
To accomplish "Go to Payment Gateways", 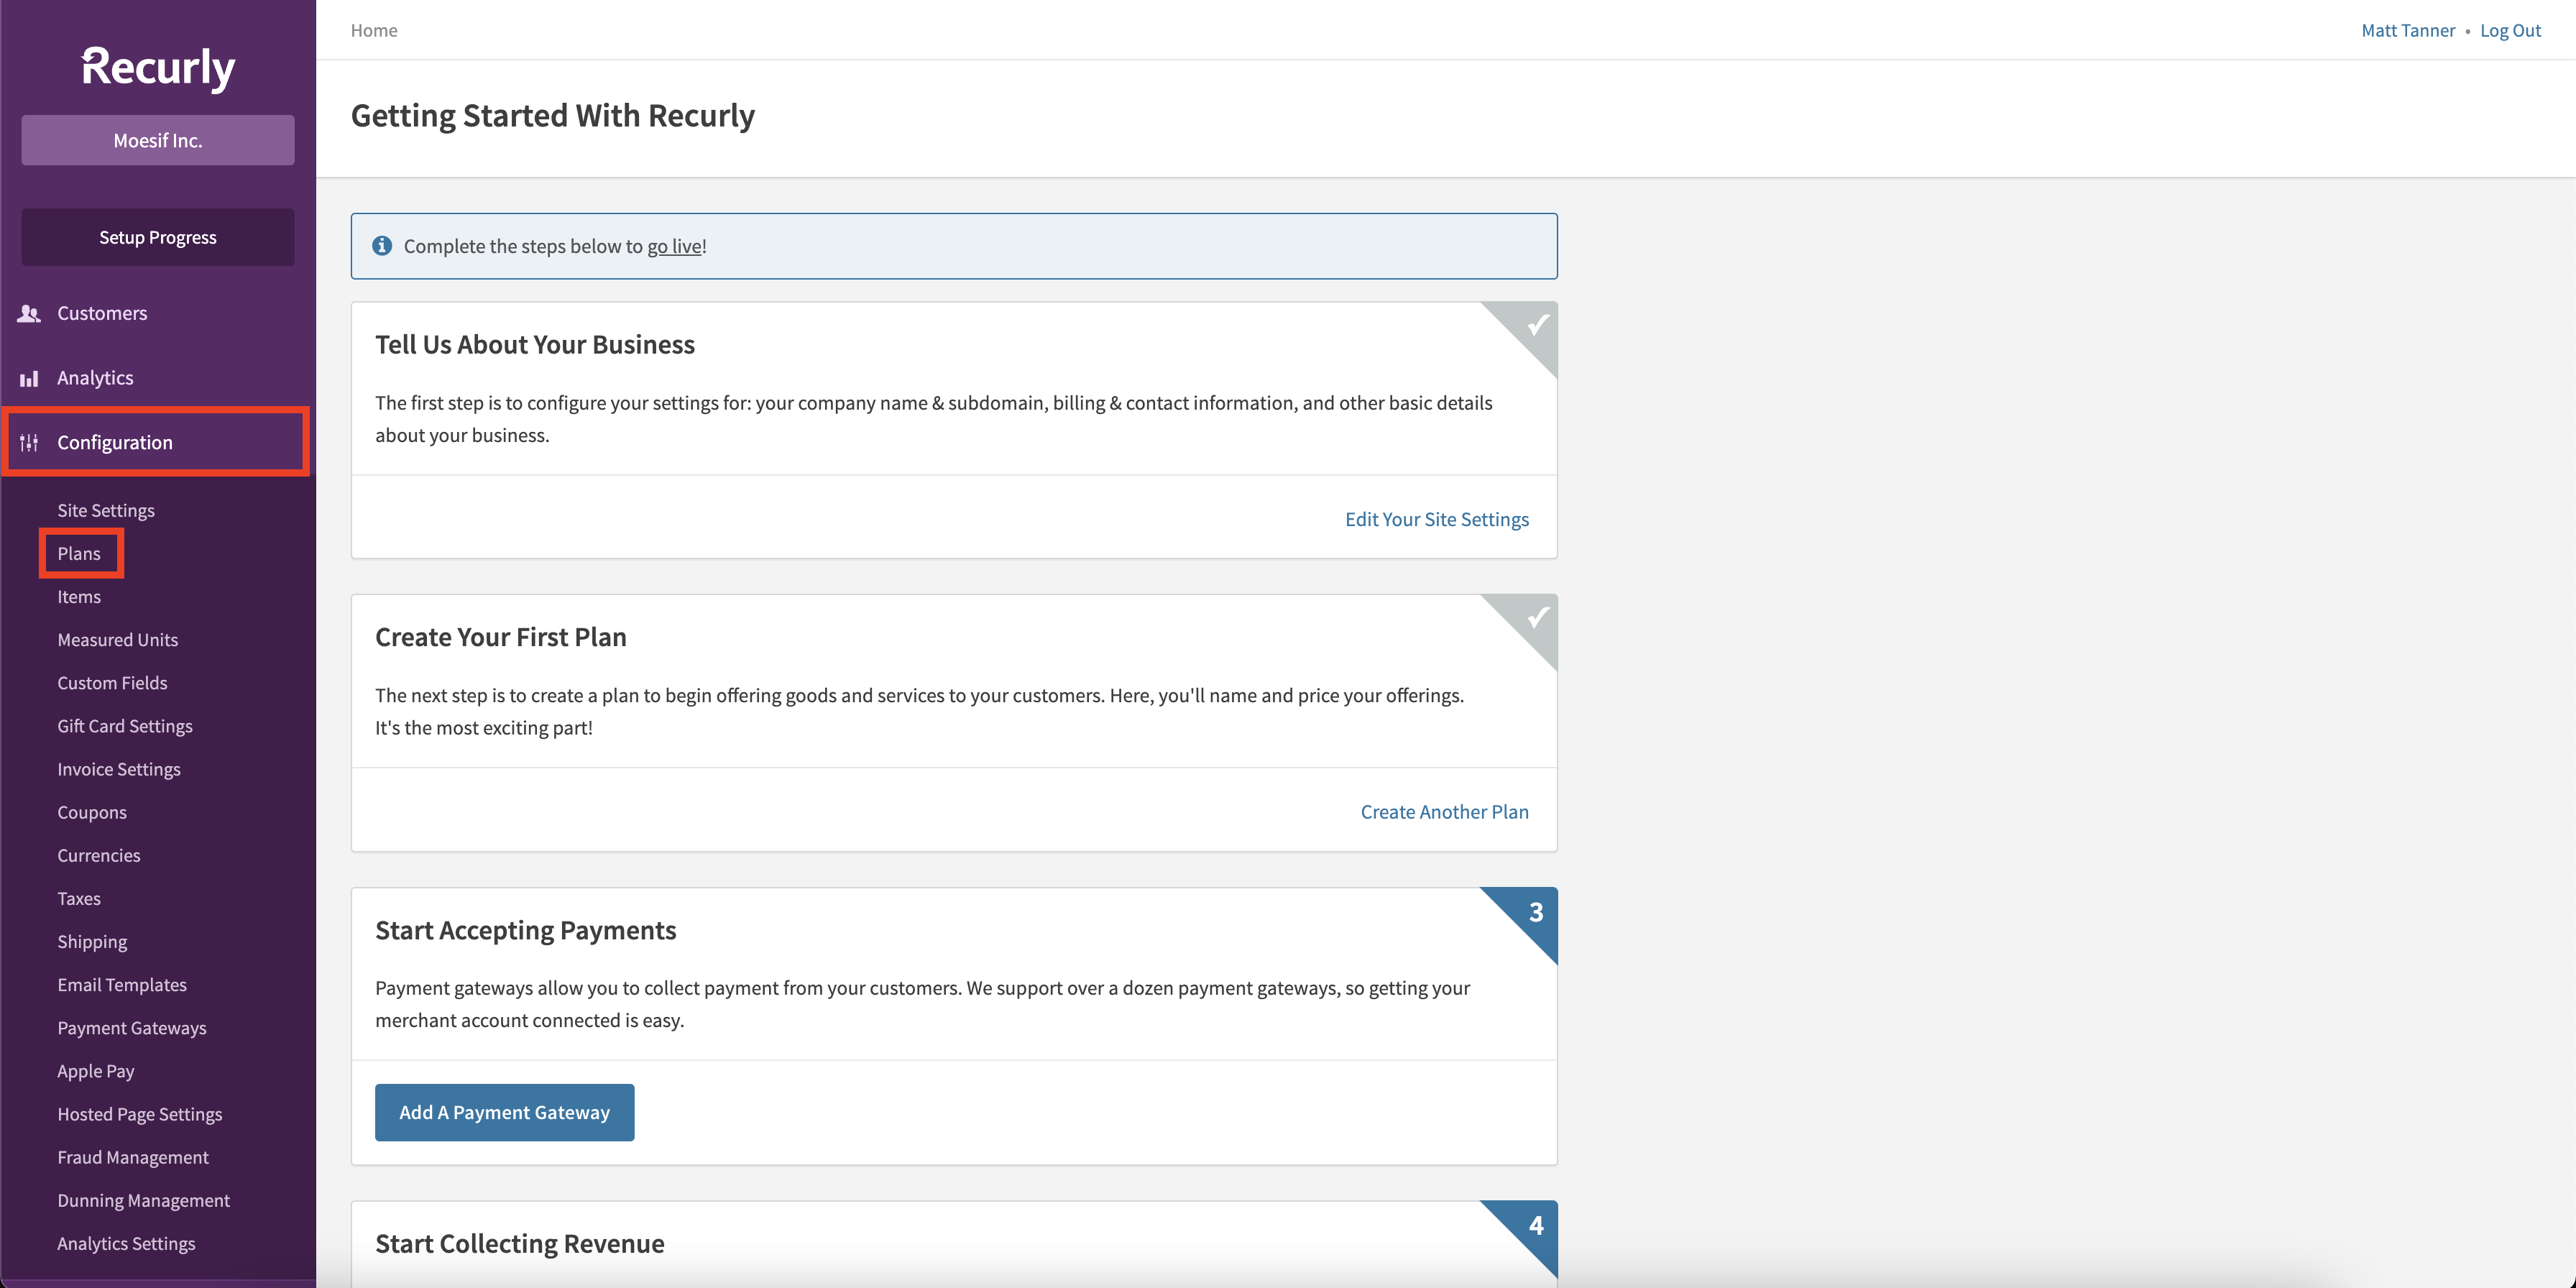I will [x=132, y=1028].
